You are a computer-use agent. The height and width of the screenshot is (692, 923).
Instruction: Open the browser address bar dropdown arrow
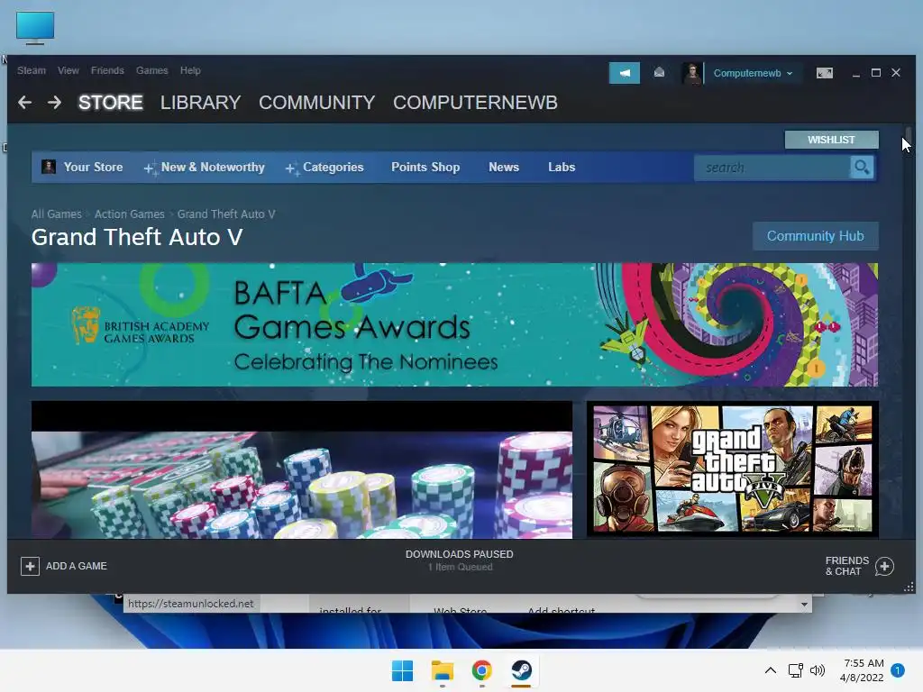click(804, 605)
